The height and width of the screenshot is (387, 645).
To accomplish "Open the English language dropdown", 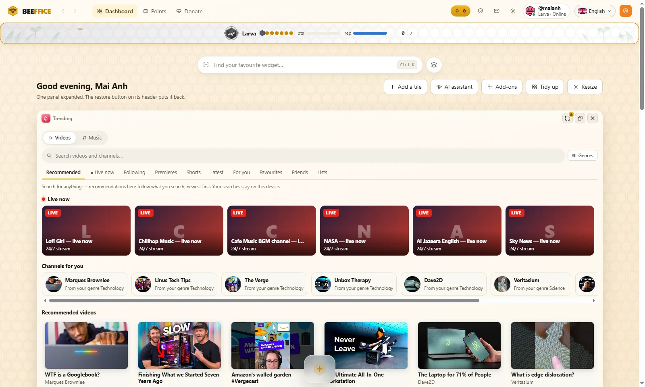I will click(x=595, y=11).
